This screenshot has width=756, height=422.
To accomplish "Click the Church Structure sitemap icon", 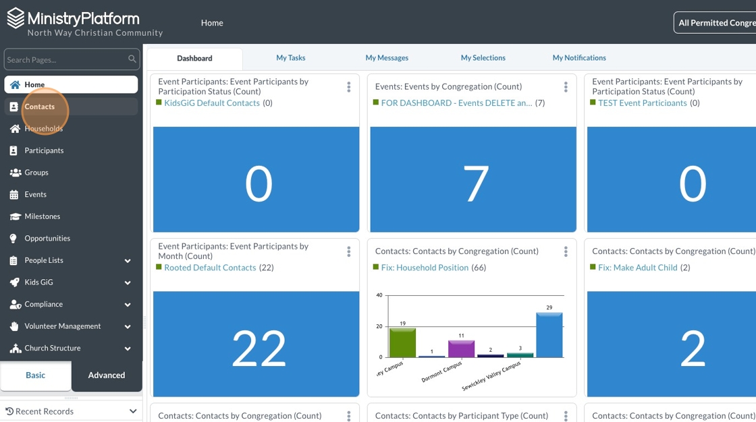I will pos(16,349).
